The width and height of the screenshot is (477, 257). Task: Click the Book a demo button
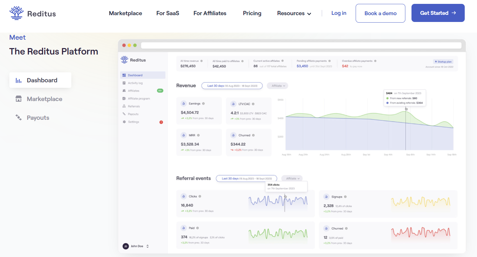[x=380, y=13]
